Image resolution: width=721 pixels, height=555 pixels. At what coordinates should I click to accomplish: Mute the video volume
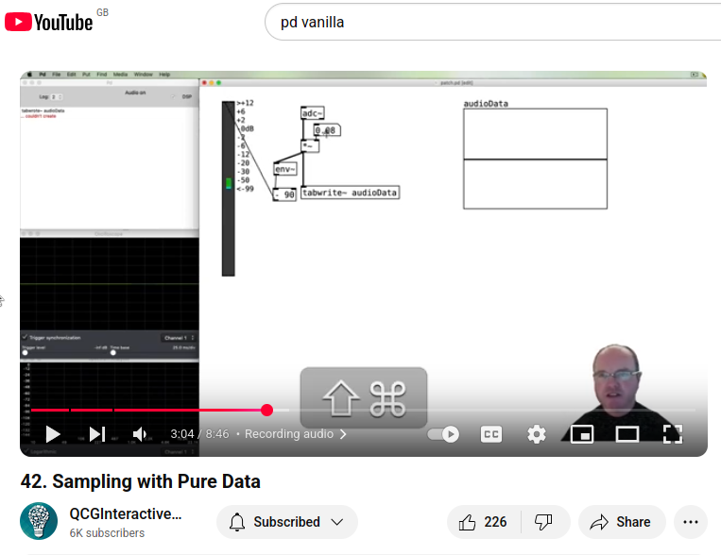pyautogui.click(x=140, y=434)
